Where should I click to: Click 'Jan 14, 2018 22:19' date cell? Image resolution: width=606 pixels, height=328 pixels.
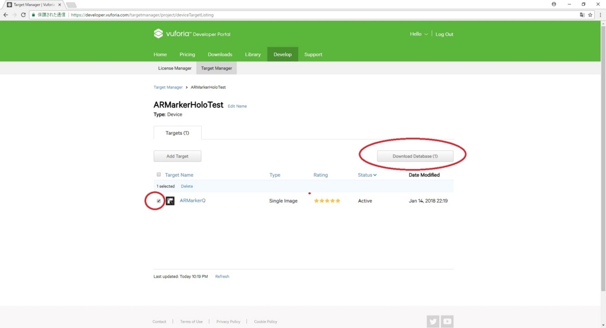point(428,201)
